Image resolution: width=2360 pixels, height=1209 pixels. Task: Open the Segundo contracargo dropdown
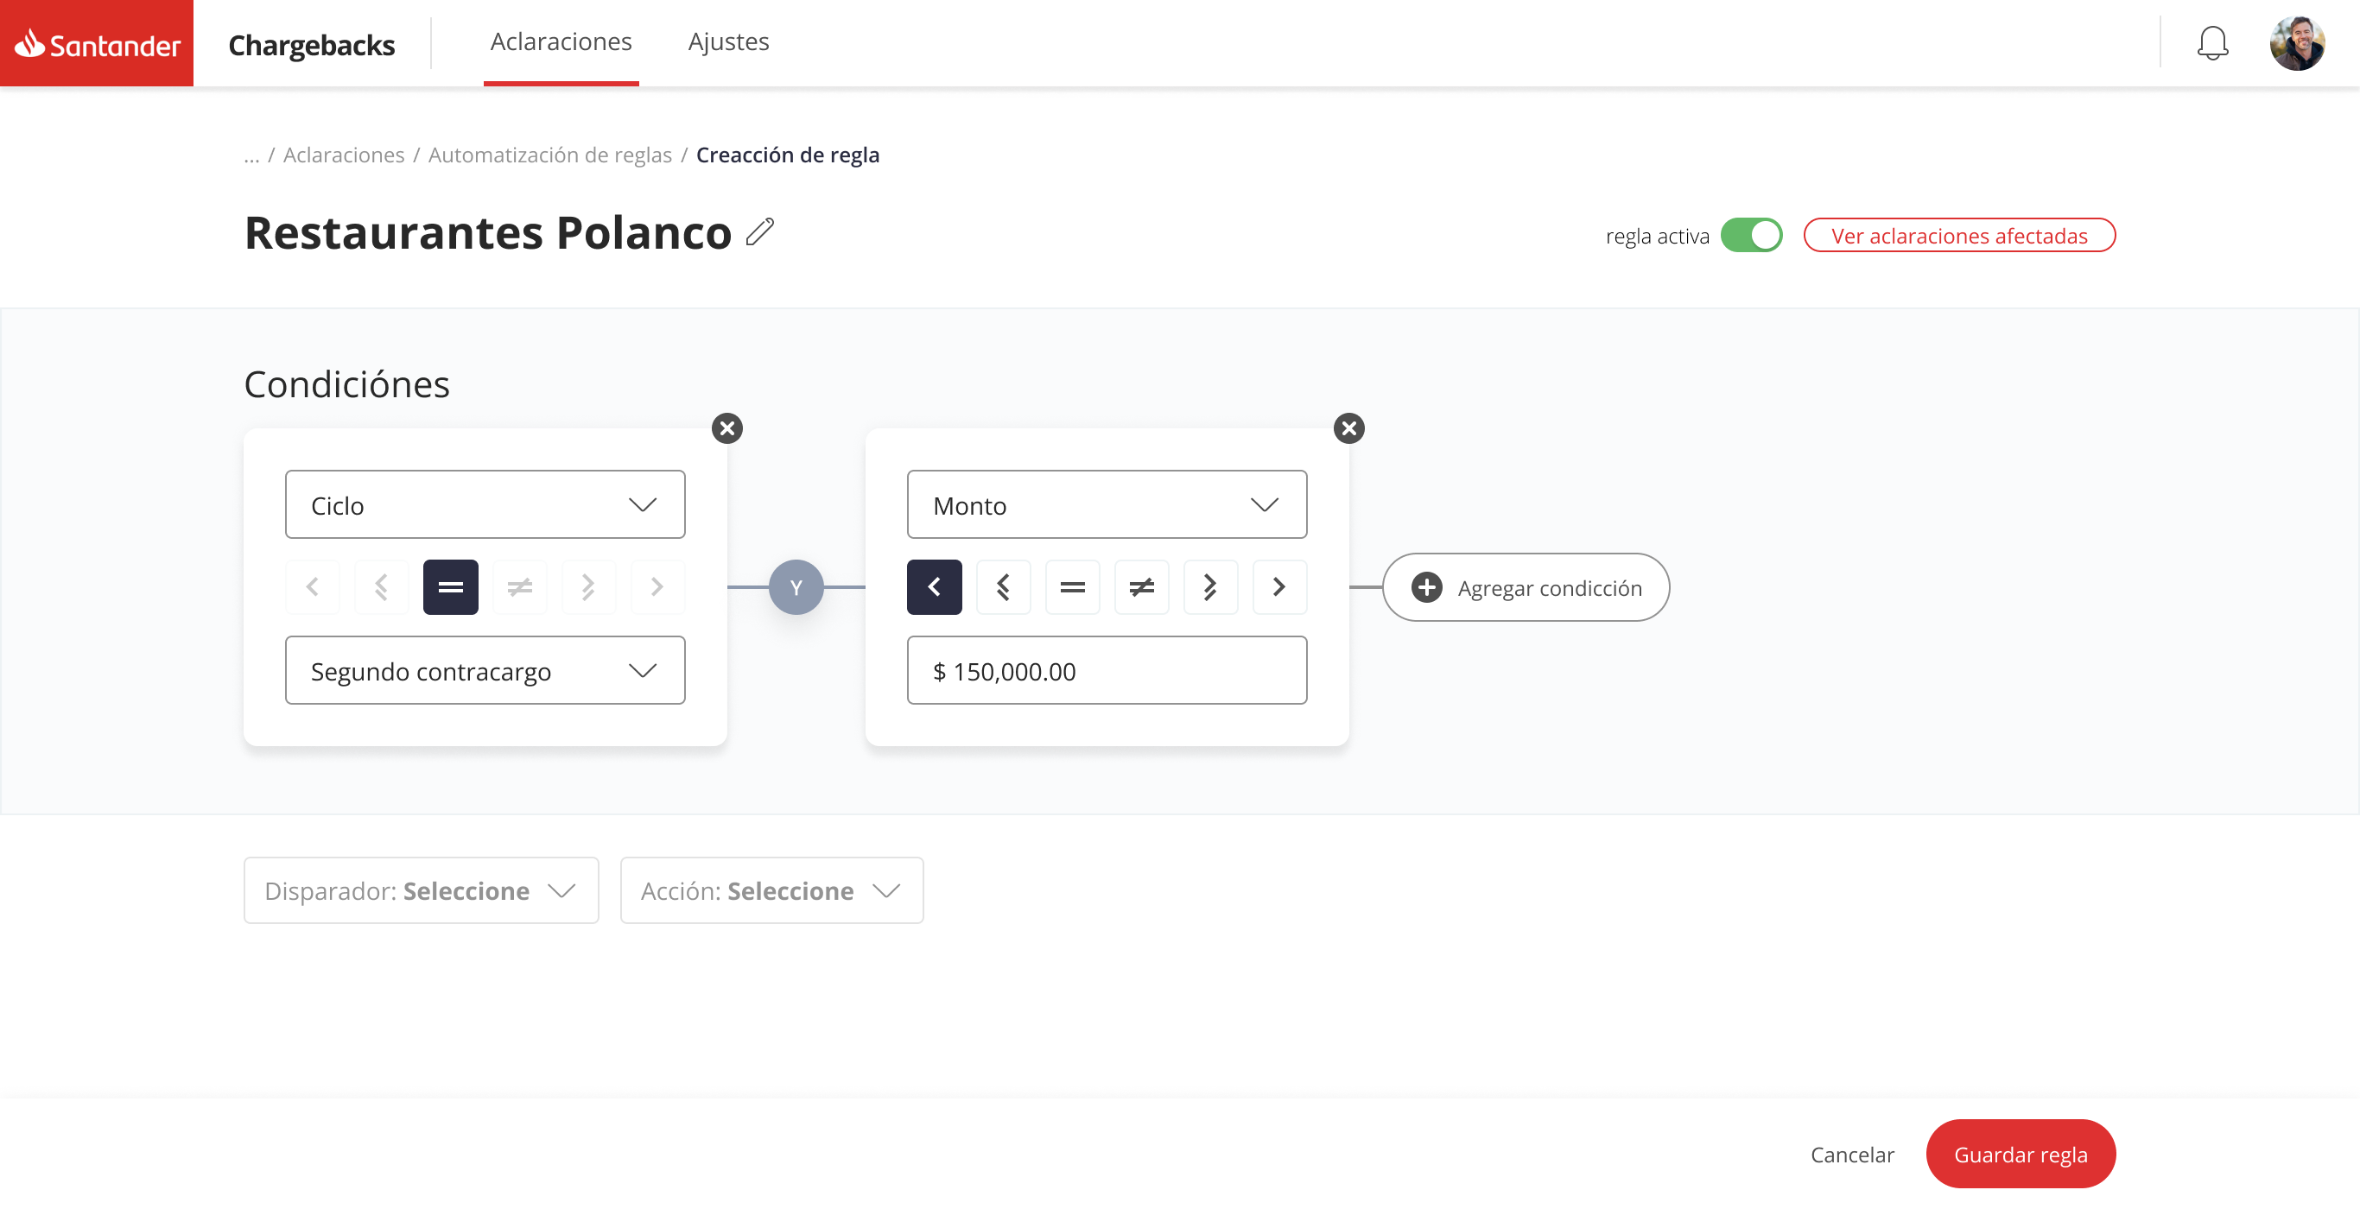click(x=485, y=669)
